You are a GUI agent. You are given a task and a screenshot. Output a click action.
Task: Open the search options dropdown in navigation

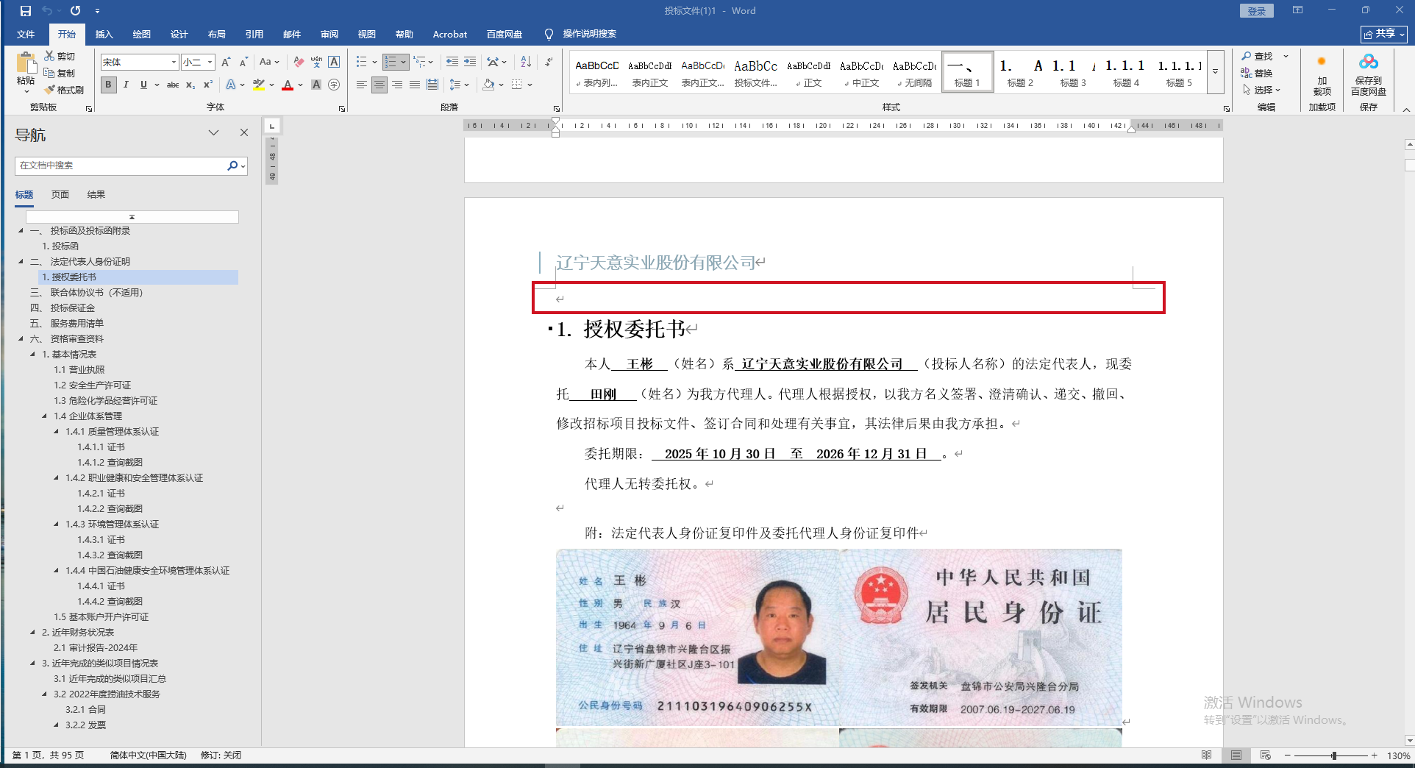tap(243, 166)
